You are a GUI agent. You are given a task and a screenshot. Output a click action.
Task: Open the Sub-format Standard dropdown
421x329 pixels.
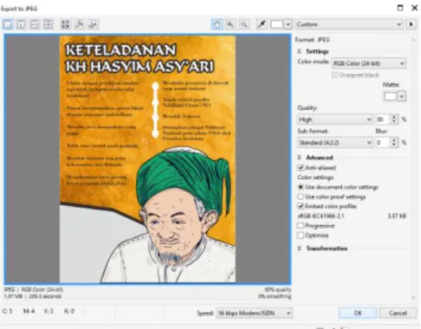coord(335,142)
